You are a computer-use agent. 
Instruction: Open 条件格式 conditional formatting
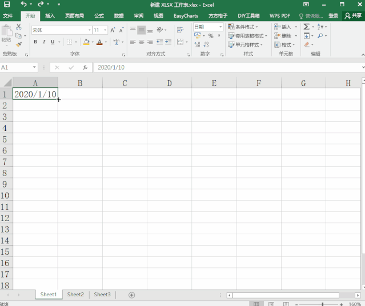[243, 27]
